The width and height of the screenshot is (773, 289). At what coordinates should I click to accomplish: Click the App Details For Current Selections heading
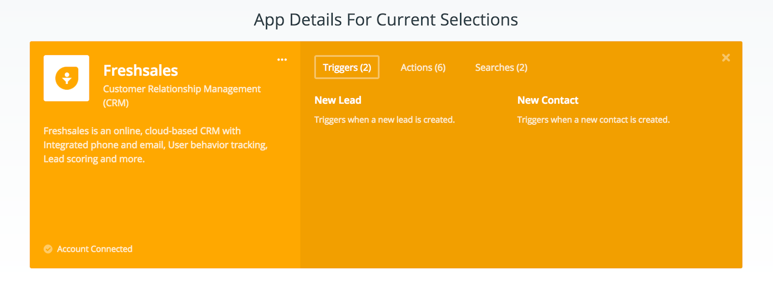(386, 20)
